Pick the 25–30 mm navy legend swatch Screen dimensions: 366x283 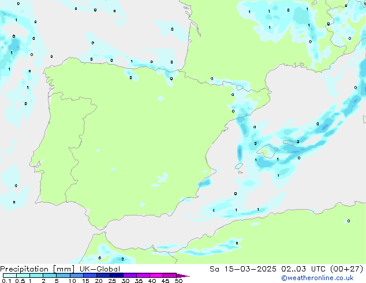pos(117,275)
